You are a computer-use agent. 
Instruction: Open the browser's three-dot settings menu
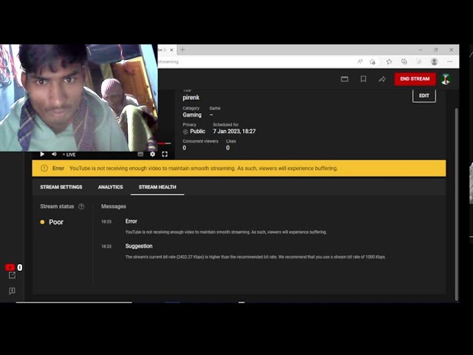coord(449,61)
